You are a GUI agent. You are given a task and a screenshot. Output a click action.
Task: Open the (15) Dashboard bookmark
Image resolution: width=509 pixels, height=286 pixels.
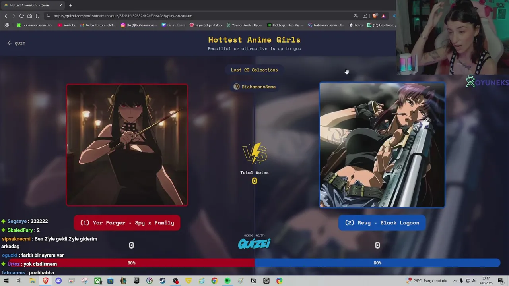coord(381,25)
